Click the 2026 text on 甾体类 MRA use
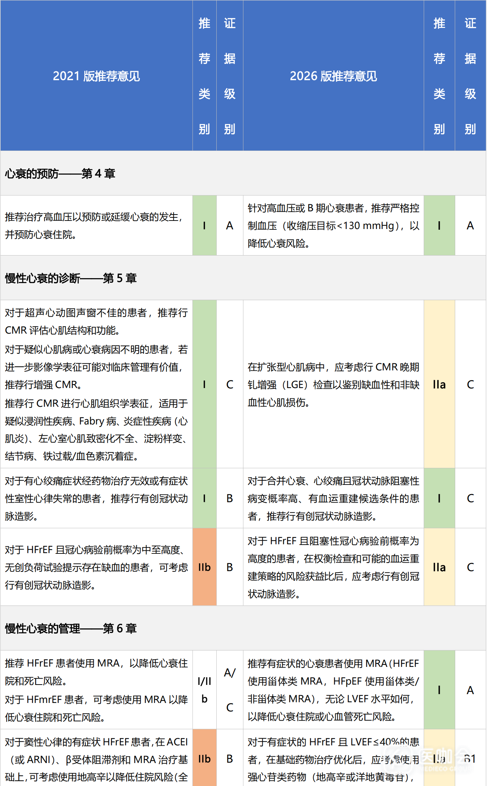The image size is (487, 786). 333,690
